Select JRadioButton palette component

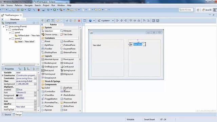(68, 95)
